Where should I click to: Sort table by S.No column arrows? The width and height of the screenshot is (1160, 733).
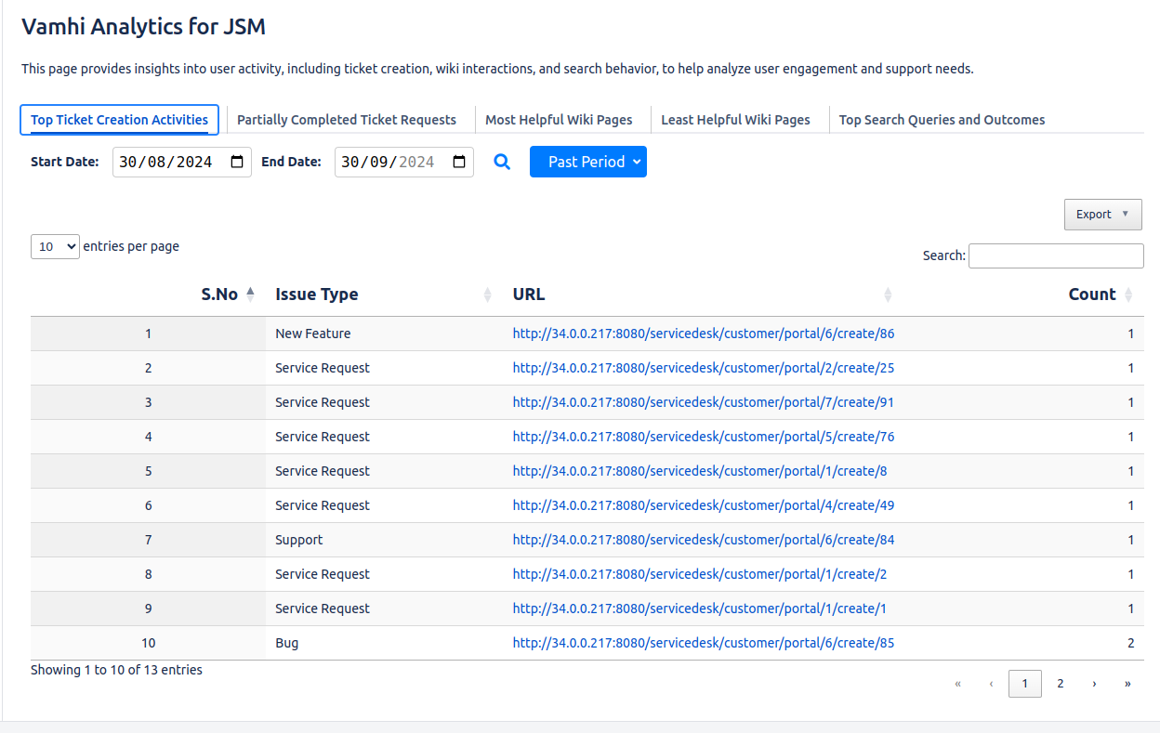coord(250,295)
